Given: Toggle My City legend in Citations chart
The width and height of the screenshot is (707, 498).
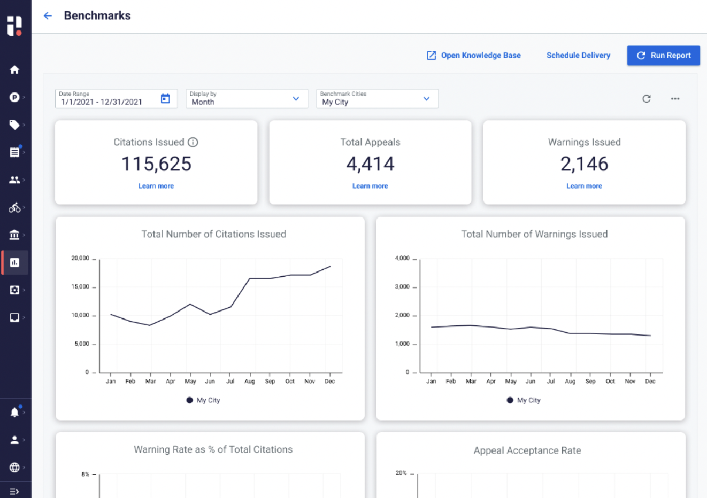Looking at the screenshot, I should tap(203, 400).
